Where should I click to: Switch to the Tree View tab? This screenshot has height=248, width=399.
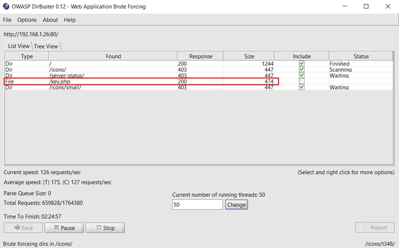click(46, 46)
